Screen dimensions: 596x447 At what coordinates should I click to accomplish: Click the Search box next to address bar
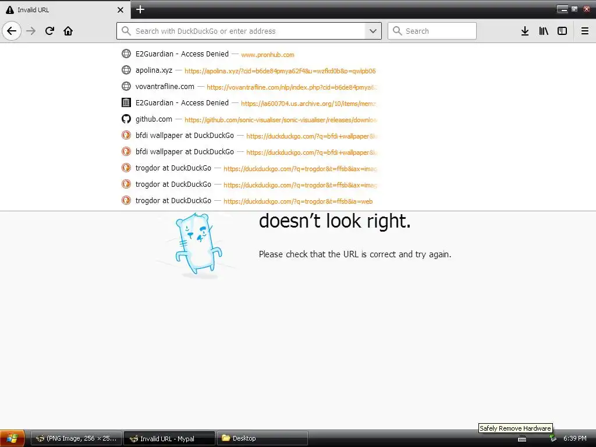click(432, 31)
